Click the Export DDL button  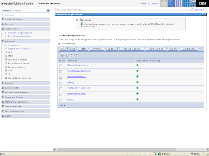tap(189, 49)
